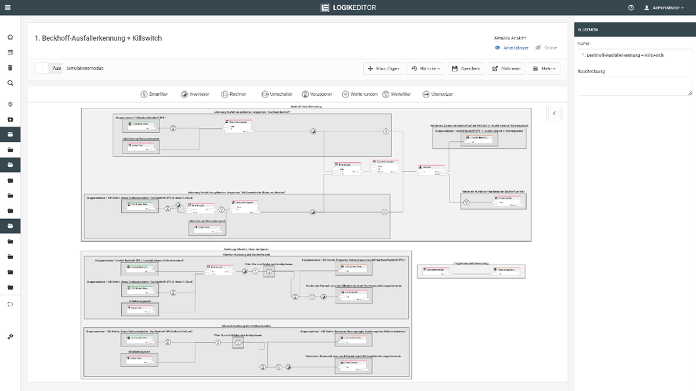Click the ALLGEMEIN panel header
The width and height of the screenshot is (696, 391).
tap(635, 30)
